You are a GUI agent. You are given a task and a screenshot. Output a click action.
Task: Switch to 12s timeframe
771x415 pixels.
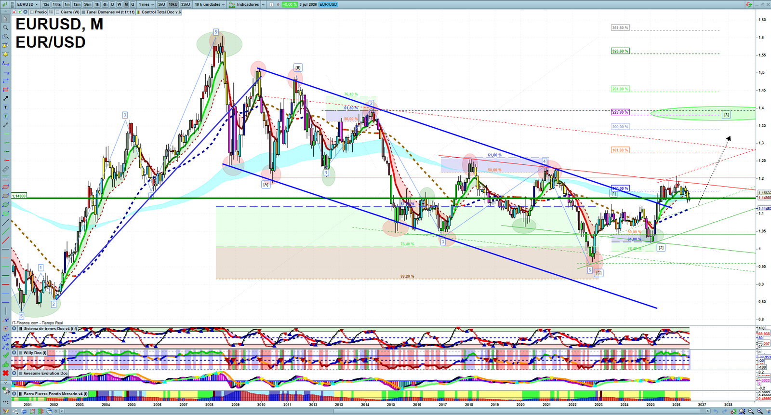point(46,4)
